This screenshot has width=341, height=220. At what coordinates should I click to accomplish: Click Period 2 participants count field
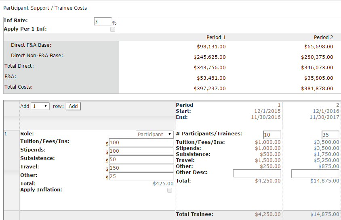[330, 135]
